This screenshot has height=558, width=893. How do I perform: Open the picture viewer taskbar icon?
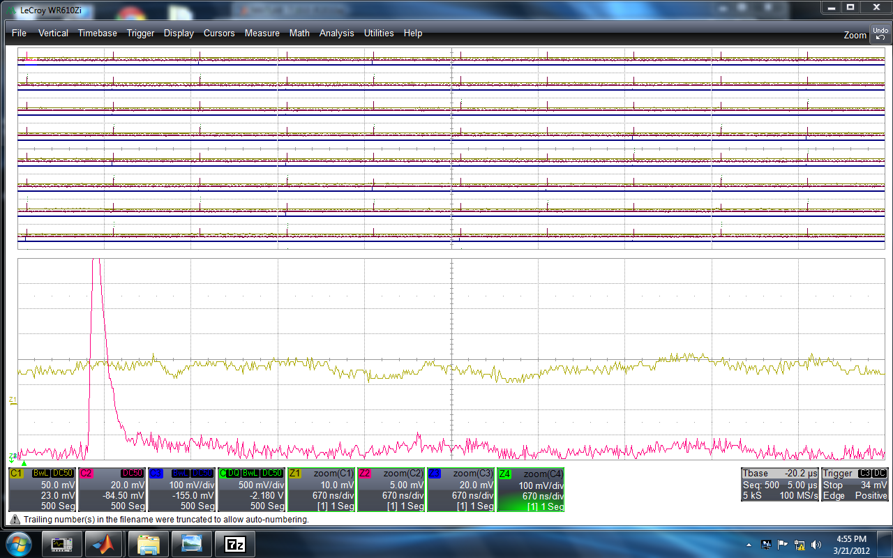tap(192, 543)
